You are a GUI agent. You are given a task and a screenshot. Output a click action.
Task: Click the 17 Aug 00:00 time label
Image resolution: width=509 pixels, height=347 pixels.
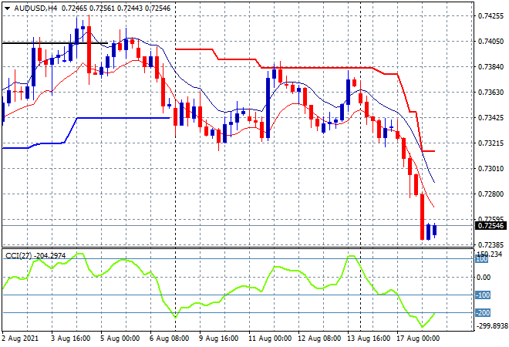[x=420, y=338]
